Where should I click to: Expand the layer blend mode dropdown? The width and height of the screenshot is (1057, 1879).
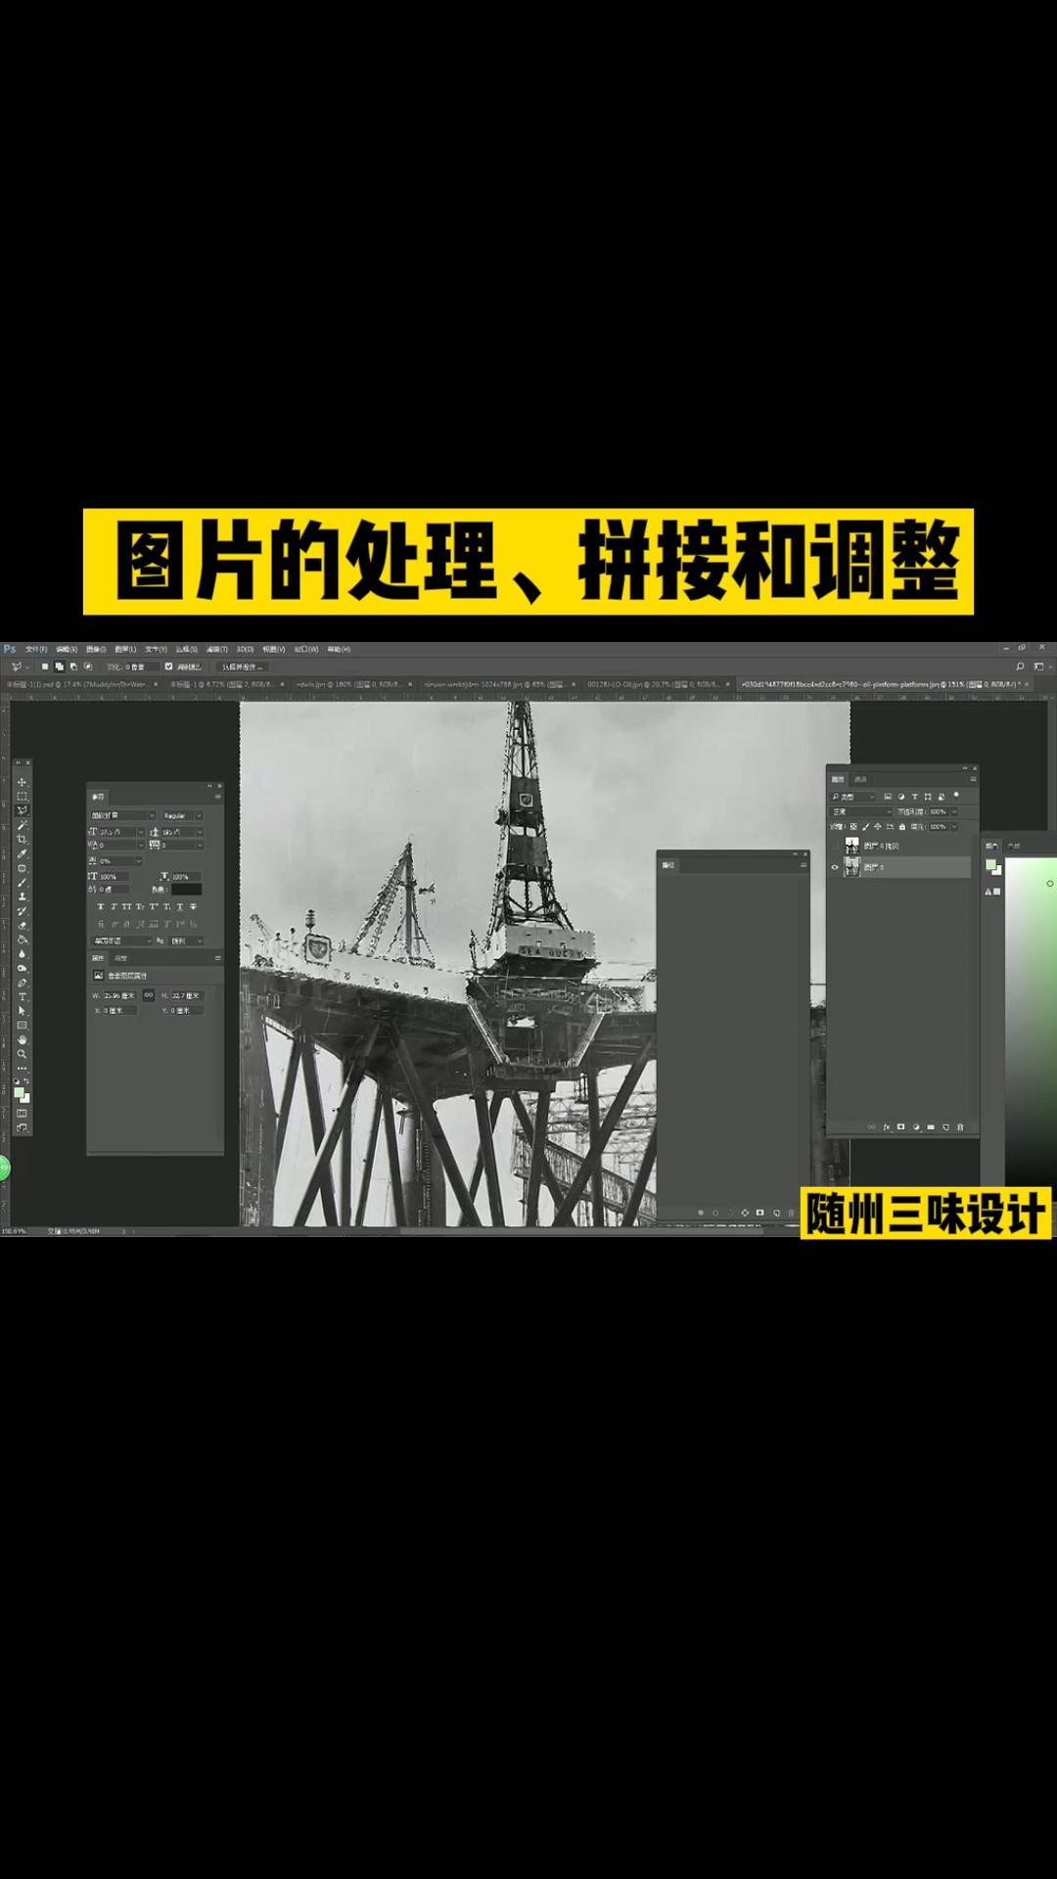[861, 811]
